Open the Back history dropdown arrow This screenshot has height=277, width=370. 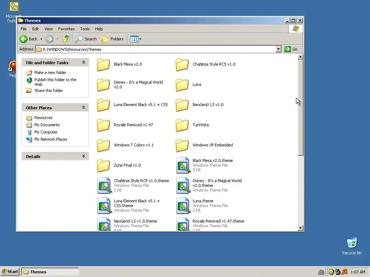coord(41,39)
